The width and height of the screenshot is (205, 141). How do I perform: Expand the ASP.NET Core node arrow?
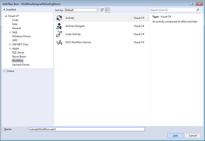10,44
